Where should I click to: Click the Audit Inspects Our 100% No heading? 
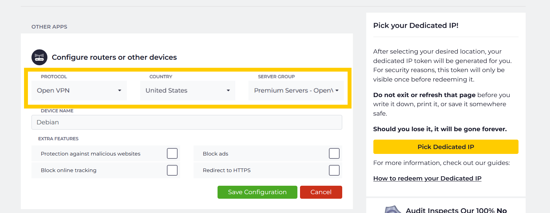pyautogui.click(x=456, y=210)
